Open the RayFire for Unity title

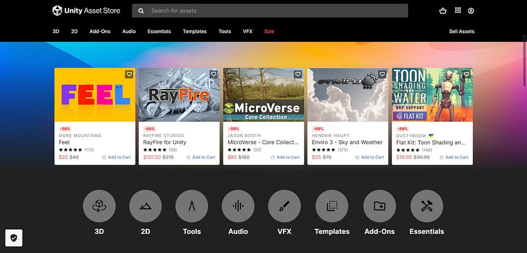[x=165, y=143]
